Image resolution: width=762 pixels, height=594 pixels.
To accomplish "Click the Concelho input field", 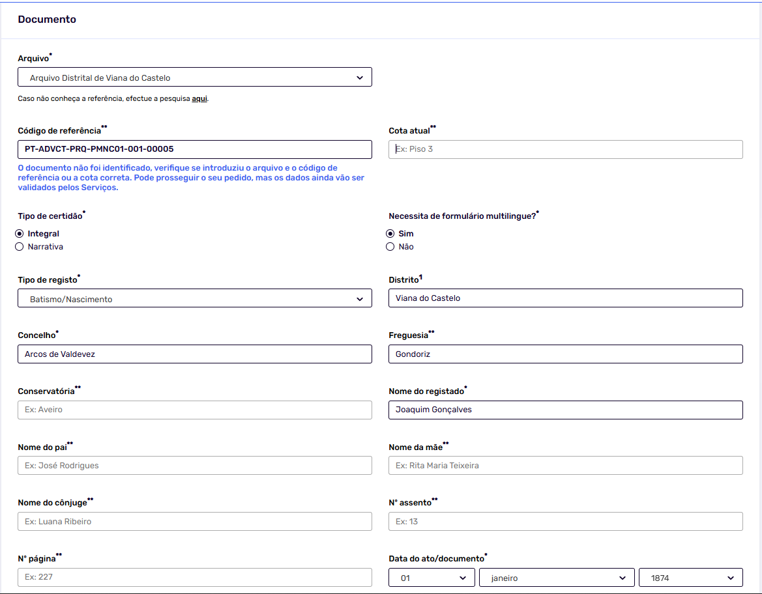I will (x=194, y=354).
